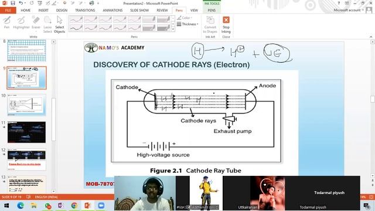375x211 pixels.
Task: Switch to the DESIGN ribbon tab
Action: 62,11
